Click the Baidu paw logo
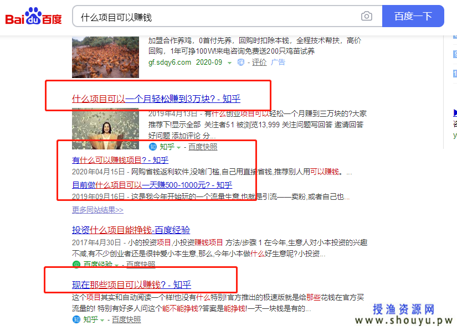Screen dimensions: 457x331 pyautogui.click(x=34, y=16)
